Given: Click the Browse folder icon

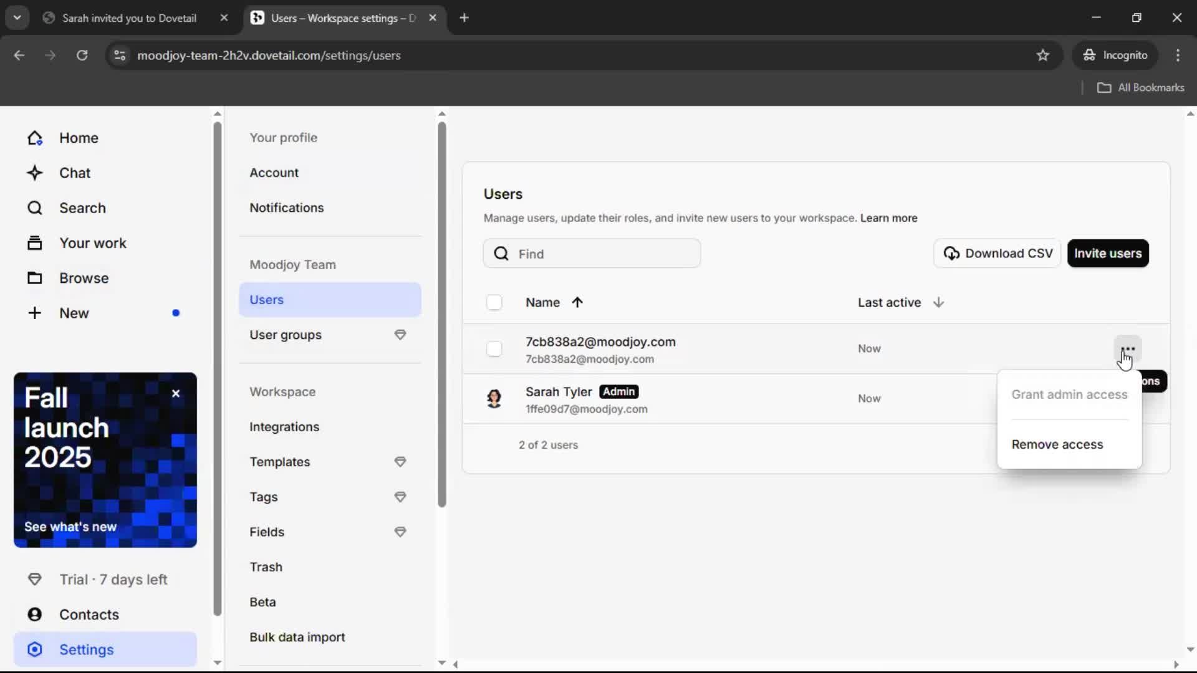Looking at the screenshot, I should tap(35, 278).
